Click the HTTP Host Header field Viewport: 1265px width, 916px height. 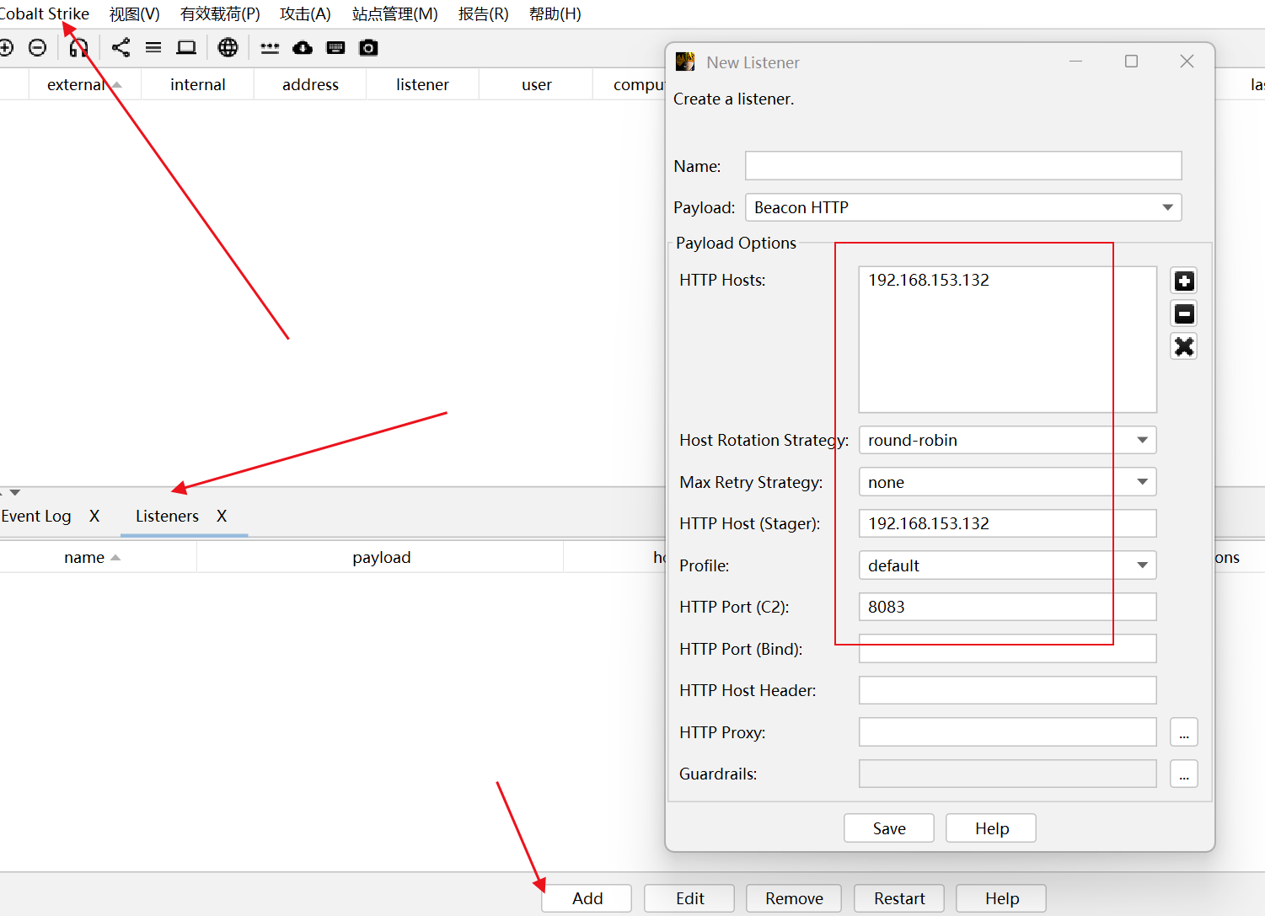click(x=1007, y=690)
